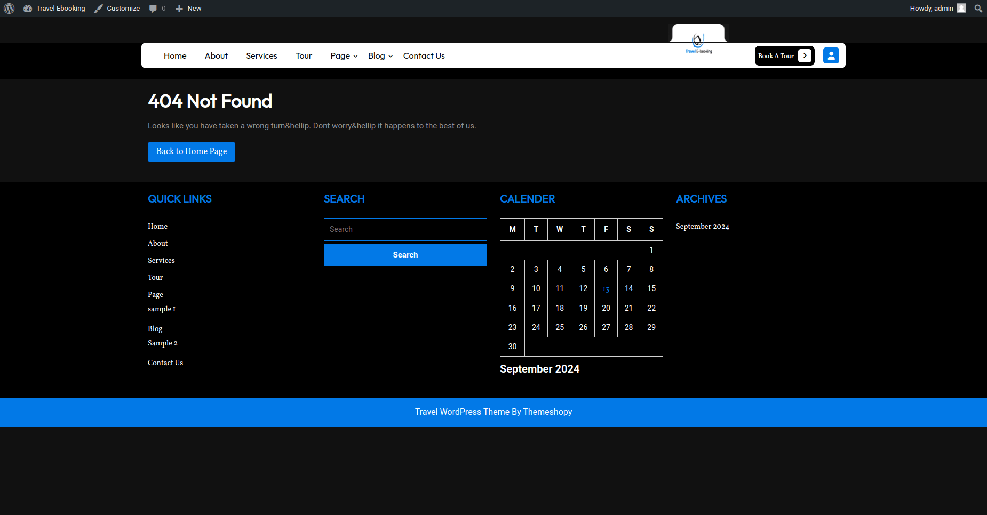This screenshot has width=987, height=515.
Task: Click the WordPress logo icon in admin bar
Action: [x=9, y=9]
